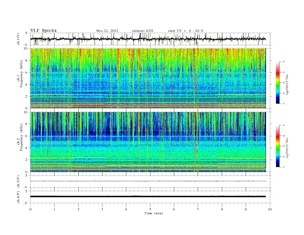Click the "station=ATH" header text
The height and width of the screenshot is (235, 304).
click(x=142, y=31)
